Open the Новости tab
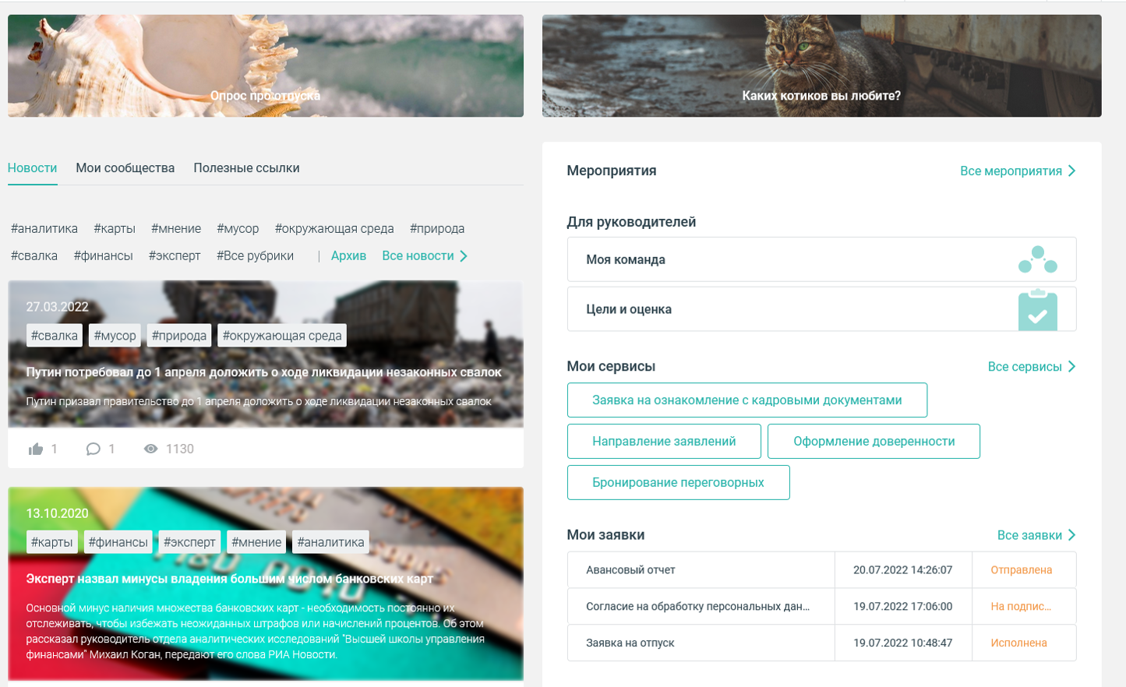Image resolution: width=1126 pixels, height=687 pixels. (x=32, y=167)
